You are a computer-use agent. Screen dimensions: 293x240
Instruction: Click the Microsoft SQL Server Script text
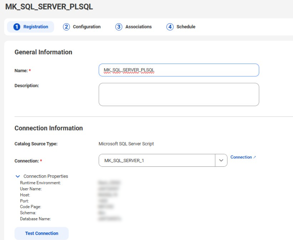click(x=126, y=144)
